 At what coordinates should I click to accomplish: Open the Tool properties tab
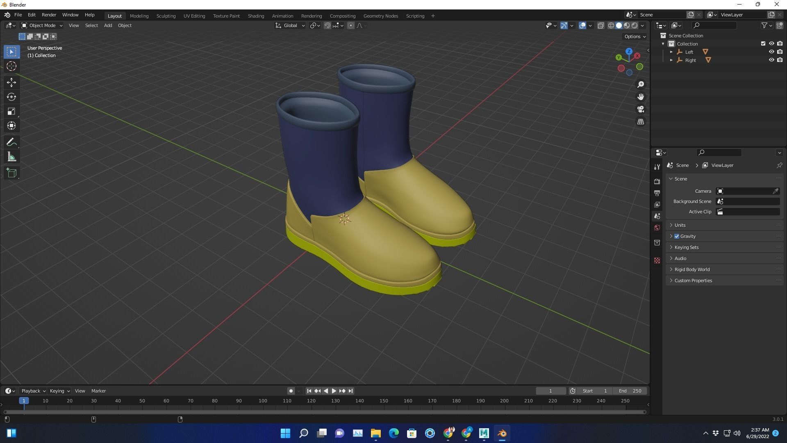coord(657,167)
